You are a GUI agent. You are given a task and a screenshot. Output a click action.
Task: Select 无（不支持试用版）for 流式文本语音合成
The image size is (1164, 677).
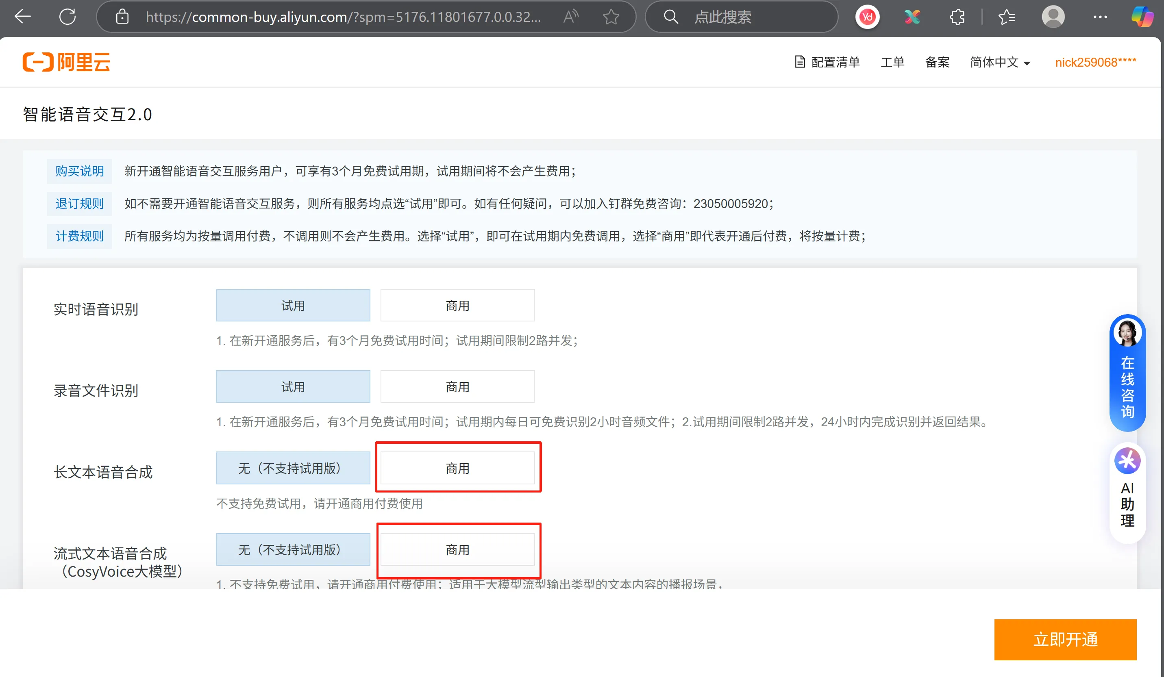[x=293, y=549]
